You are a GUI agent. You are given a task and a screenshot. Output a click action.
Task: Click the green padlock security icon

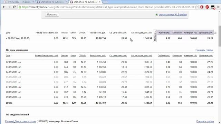[20, 7]
